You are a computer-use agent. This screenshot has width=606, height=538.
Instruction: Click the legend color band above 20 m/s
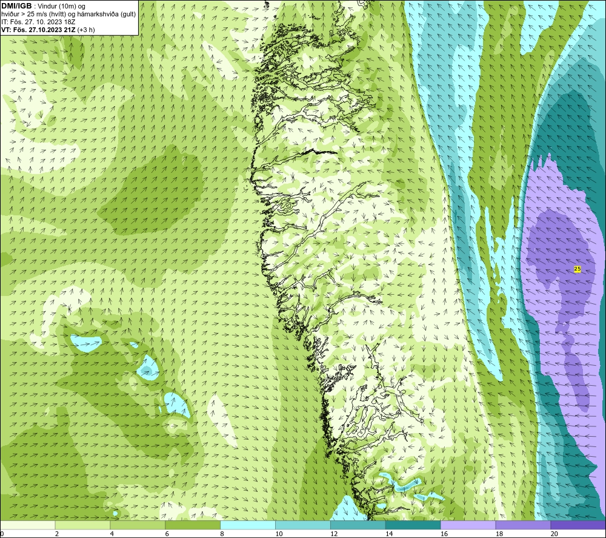[578, 525]
